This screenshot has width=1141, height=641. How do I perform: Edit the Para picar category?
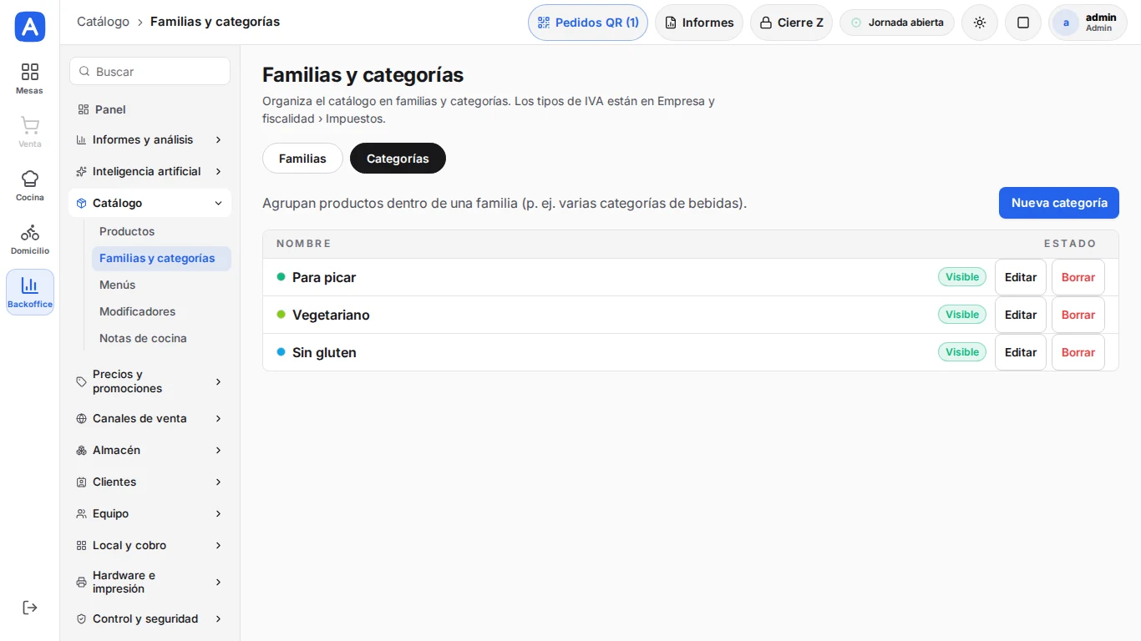pyautogui.click(x=1021, y=277)
